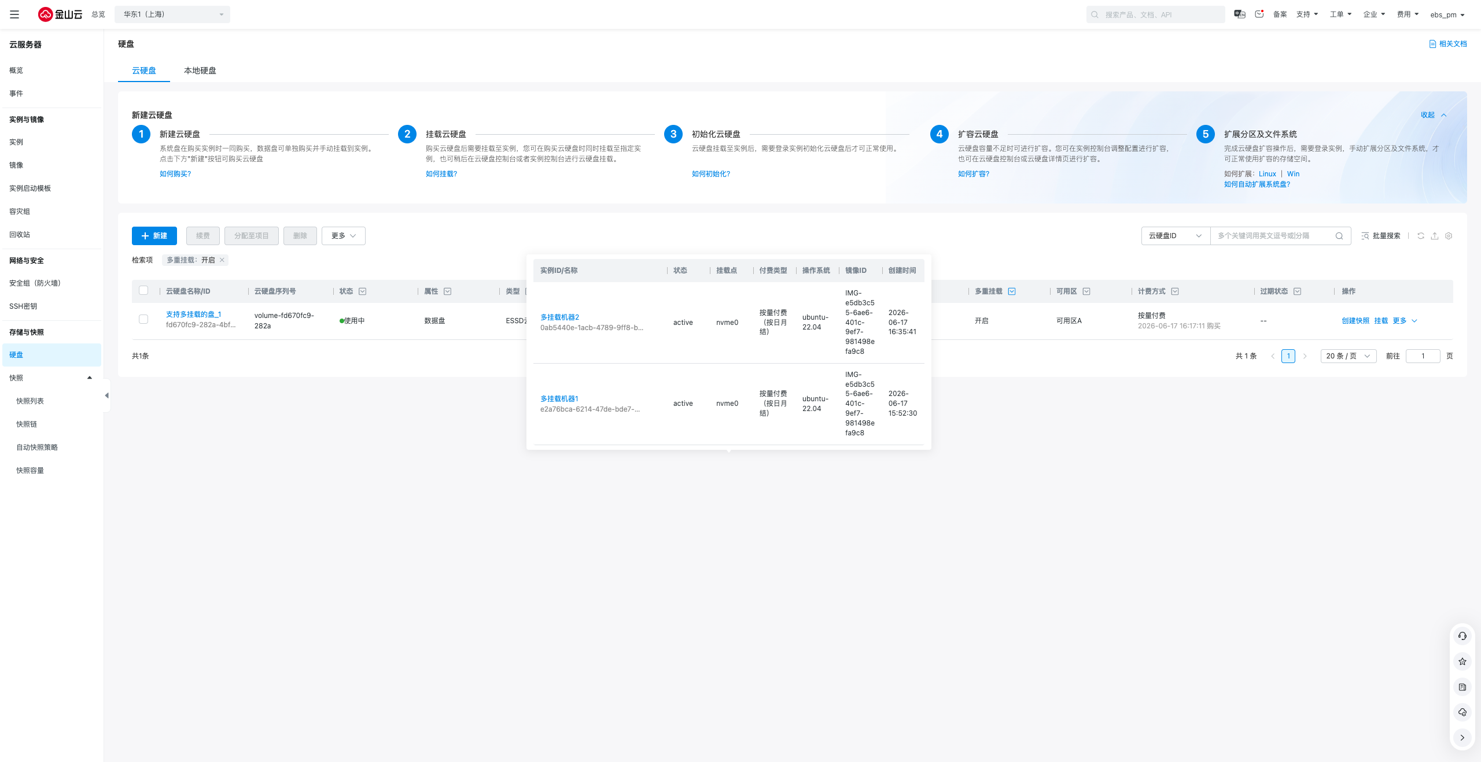Click the 总览 link in the header
Viewport: 1481px width, 762px height.
click(98, 14)
